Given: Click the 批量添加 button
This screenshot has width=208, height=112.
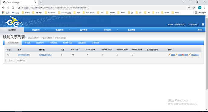Looking at the screenshot, I should coord(21,60).
